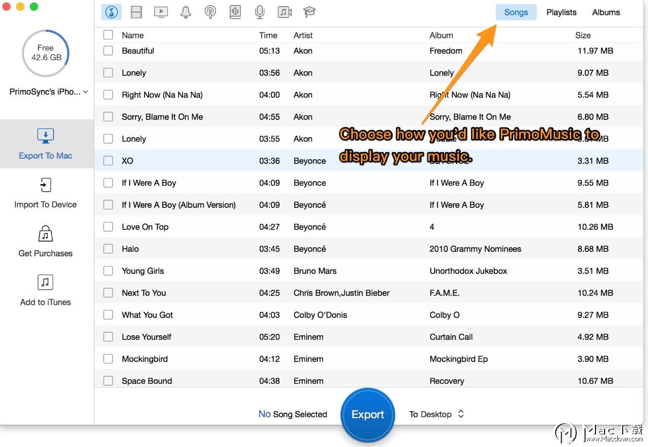The image size is (648, 447).
Task: Check the box for Beautiful
Action: [x=108, y=51]
